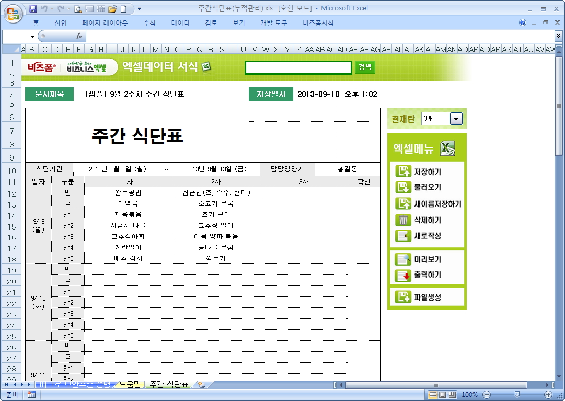Open the undo history dropdown arrow

click(52, 9)
